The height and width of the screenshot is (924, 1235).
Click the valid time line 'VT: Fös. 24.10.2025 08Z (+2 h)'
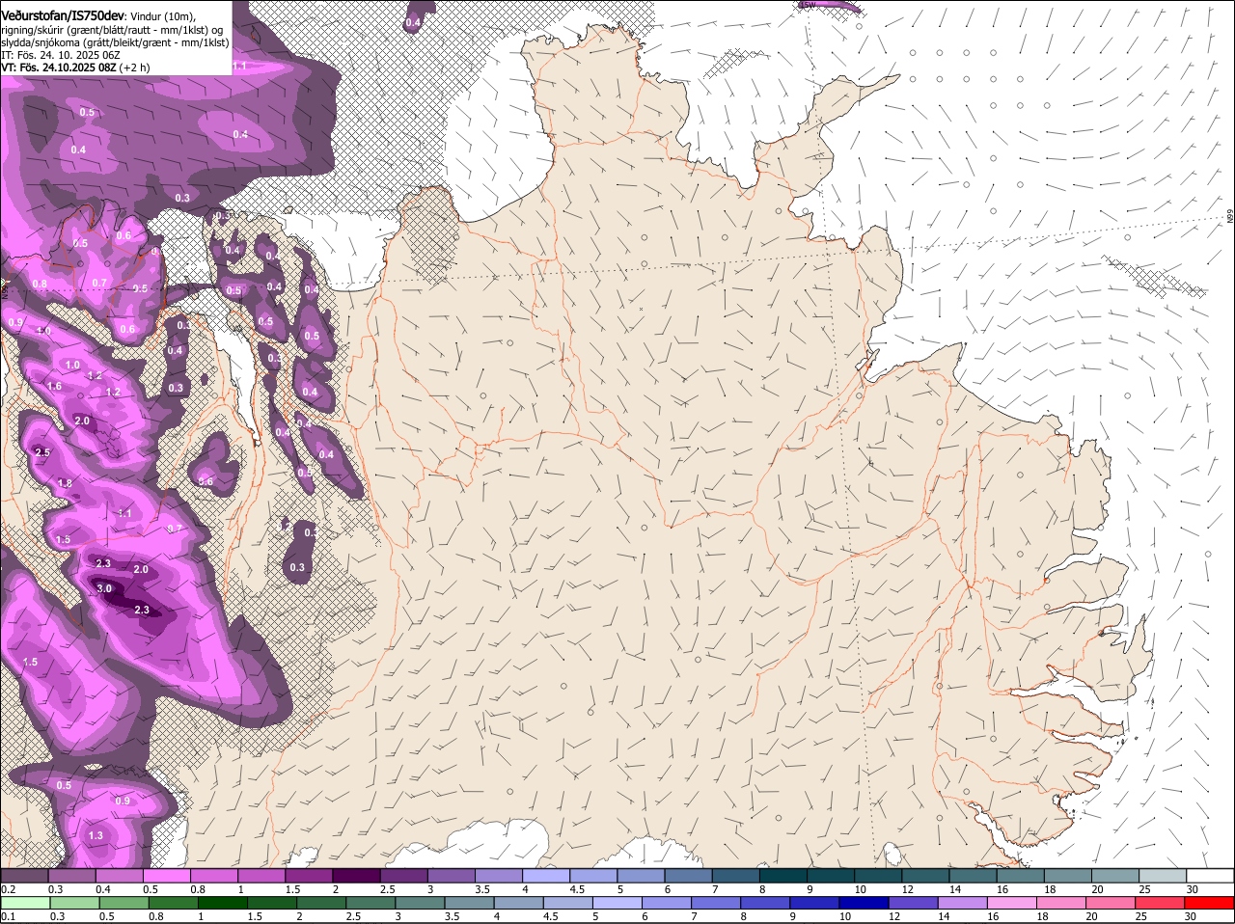(x=75, y=68)
